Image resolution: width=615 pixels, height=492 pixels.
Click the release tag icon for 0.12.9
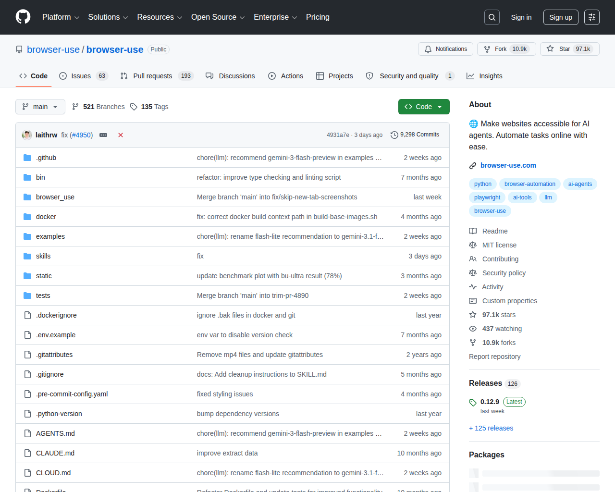(x=473, y=403)
